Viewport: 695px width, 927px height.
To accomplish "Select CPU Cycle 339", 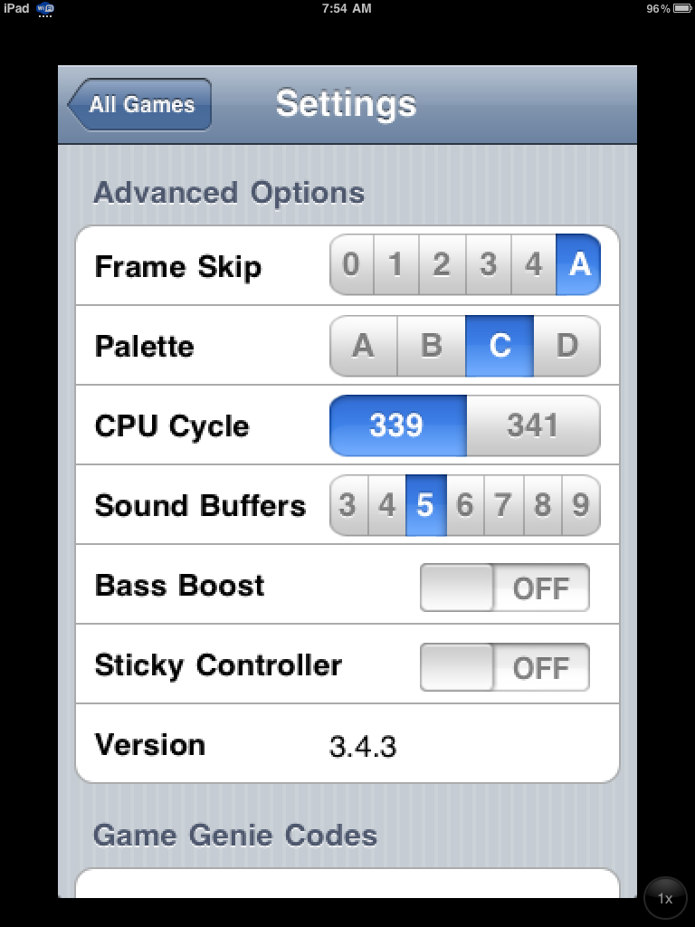I will pyautogui.click(x=397, y=425).
